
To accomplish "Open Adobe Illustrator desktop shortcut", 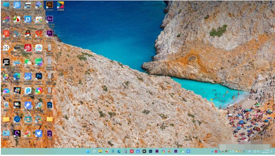I will click(x=50, y=5).
